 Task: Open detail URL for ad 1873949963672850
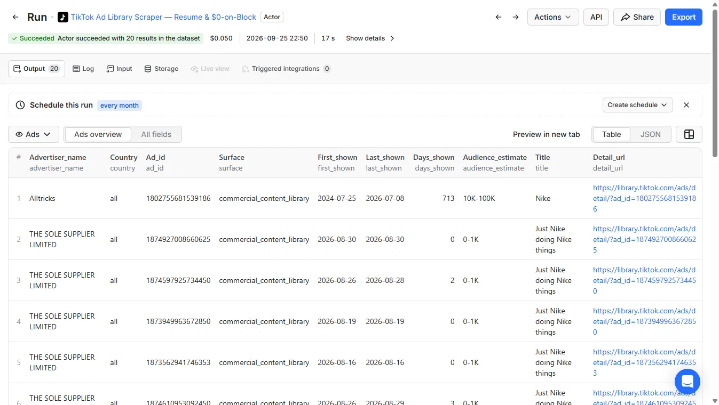[x=644, y=321]
